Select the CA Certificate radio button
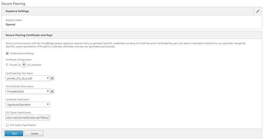This screenshot has width=264, height=139. pyautogui.click(x=24, y=65)
